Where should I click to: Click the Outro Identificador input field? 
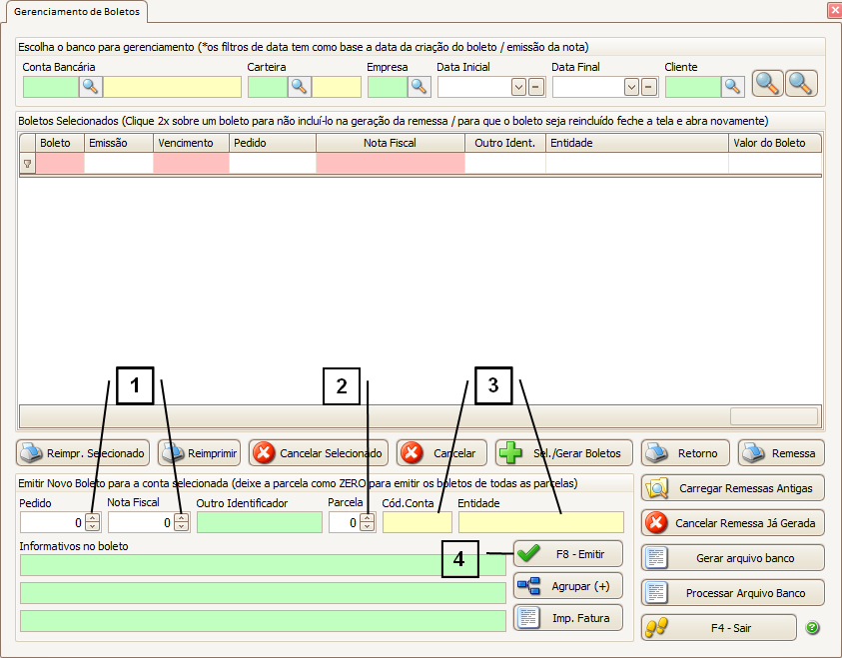coord(259,522)
